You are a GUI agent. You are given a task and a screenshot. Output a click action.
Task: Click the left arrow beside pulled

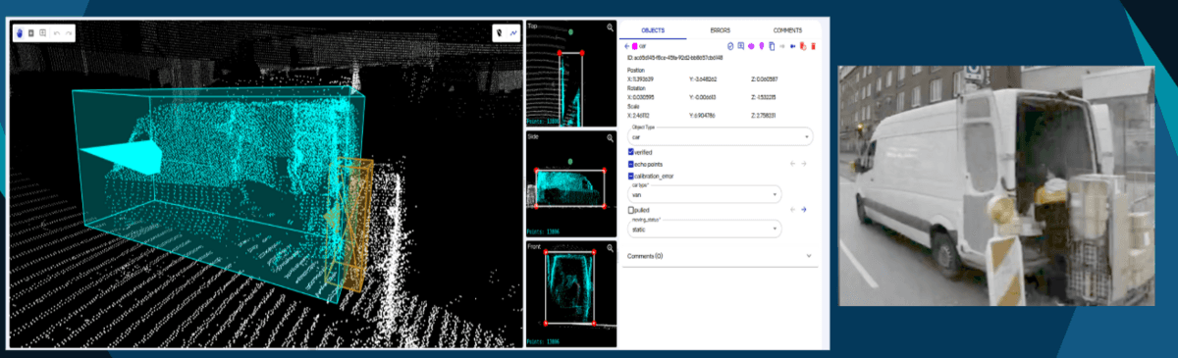(x=792, y=209)
